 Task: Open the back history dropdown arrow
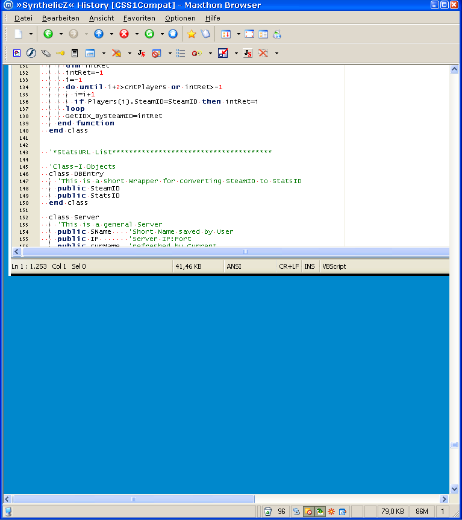pyautogui.click(x=61, y=34)
